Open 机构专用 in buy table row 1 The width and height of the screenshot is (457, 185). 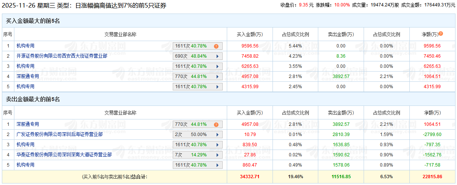point(25,46)
